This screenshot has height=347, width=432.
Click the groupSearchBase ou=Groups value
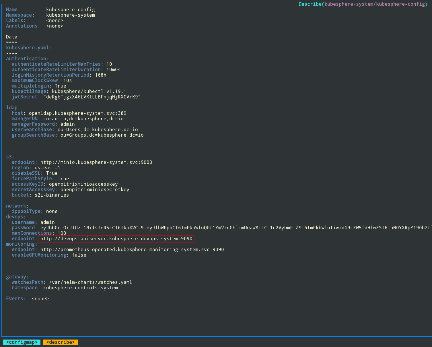(102, 135)
